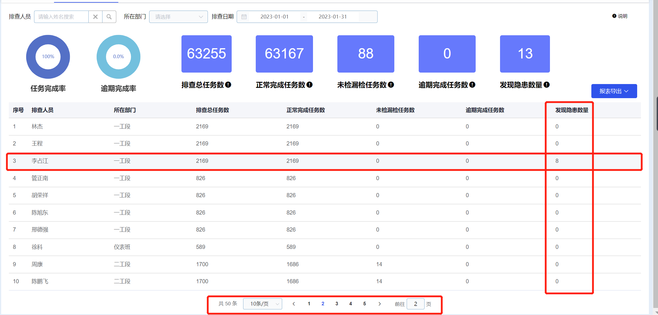This screenshot has width=658, height=315.
Task: Click the 排查人员 column header
Action: [x=43, y=110]
